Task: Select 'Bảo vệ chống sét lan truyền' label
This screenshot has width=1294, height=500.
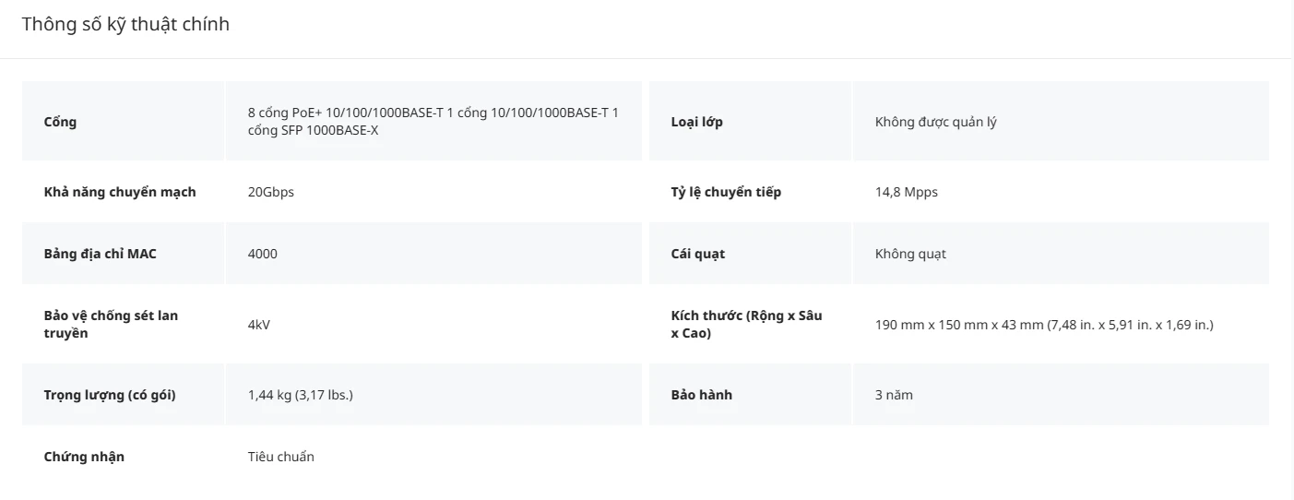Action: click(112, 324)
